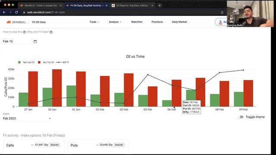276x155 pixels.
Task: Open the Daily Market page
Action: tap(179, 22)
